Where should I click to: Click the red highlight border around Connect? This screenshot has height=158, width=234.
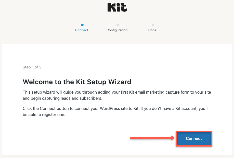(194, 132)
